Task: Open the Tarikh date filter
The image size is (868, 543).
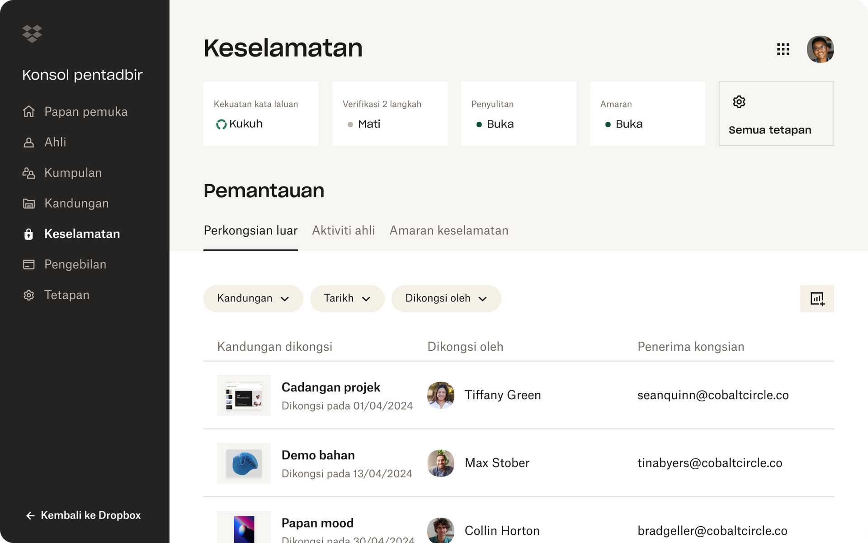Action: click(347, 298)
